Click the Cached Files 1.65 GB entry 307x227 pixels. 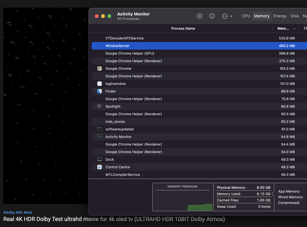tap(243, 200)
